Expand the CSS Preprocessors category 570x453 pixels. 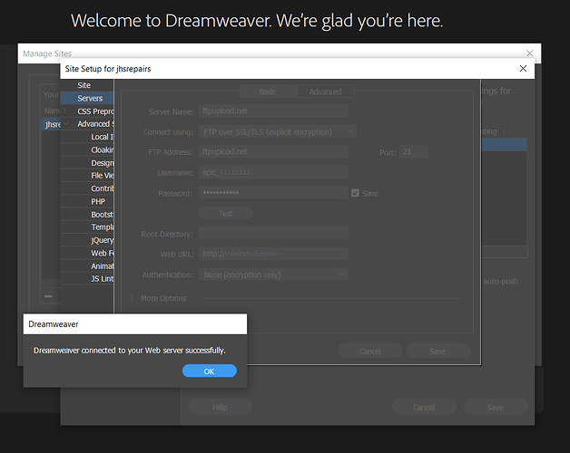pos(65,111)
